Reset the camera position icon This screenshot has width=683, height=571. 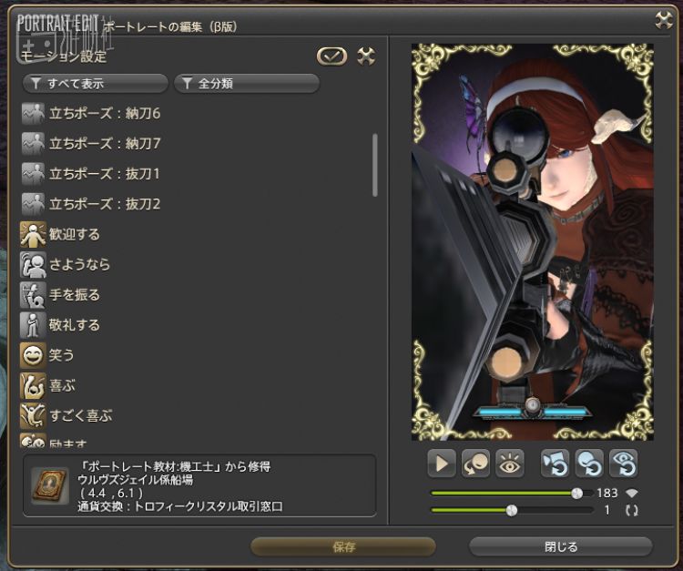click(x=555, y=464)
